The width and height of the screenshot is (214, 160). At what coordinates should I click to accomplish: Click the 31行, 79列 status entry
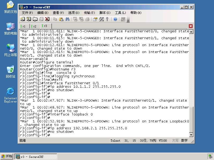pyautogui.click(x=148, y=141)
